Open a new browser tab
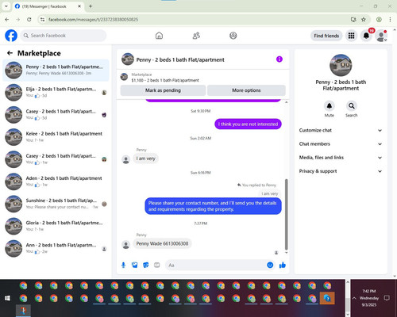Screen dimensions: 397x317 (x=91, y=6)
